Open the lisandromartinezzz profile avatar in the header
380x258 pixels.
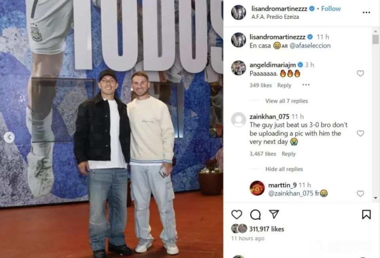coord(238,12)
